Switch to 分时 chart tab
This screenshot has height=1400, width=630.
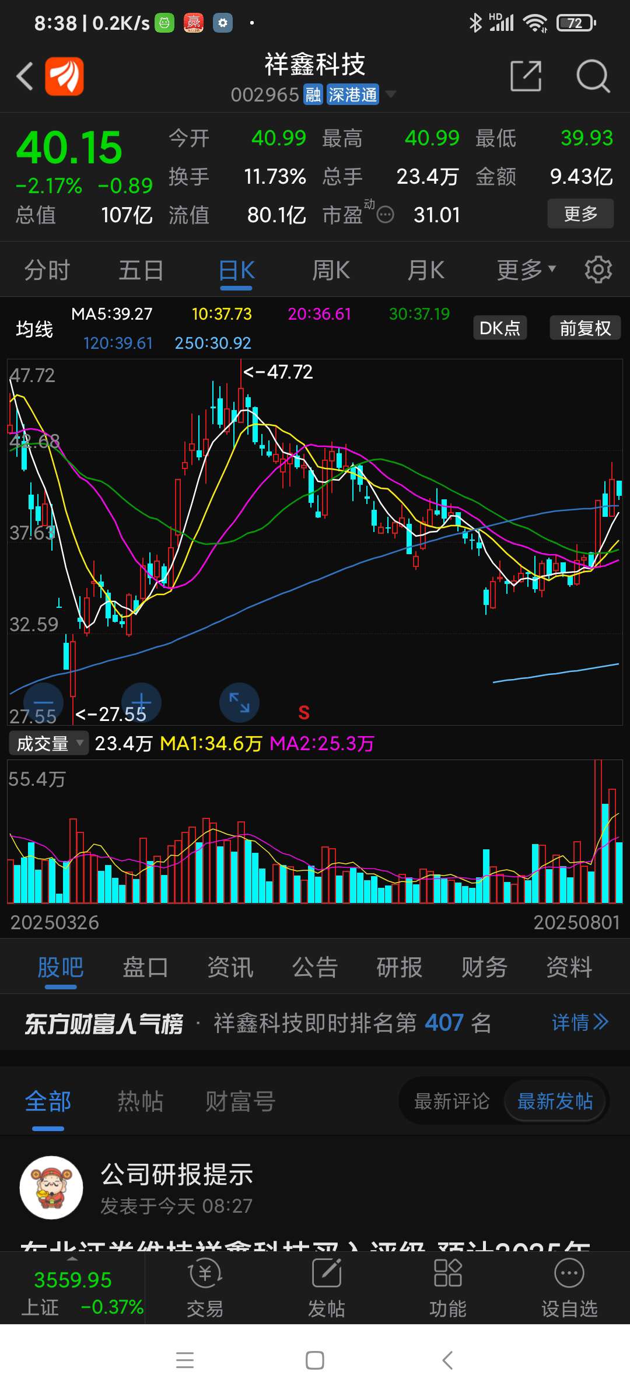tap(47, 271)
